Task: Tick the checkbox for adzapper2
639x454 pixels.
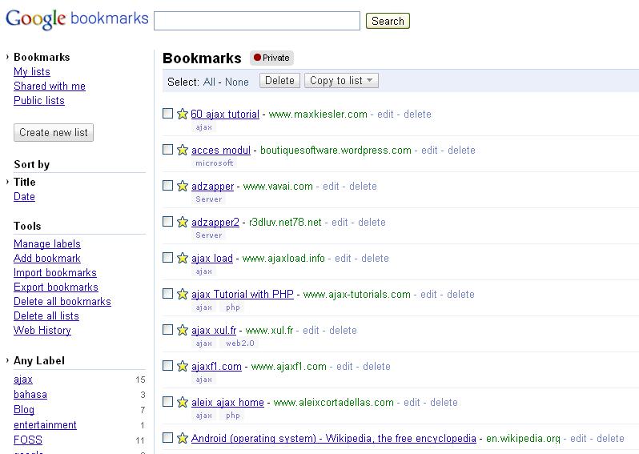Action: point(167,221)
